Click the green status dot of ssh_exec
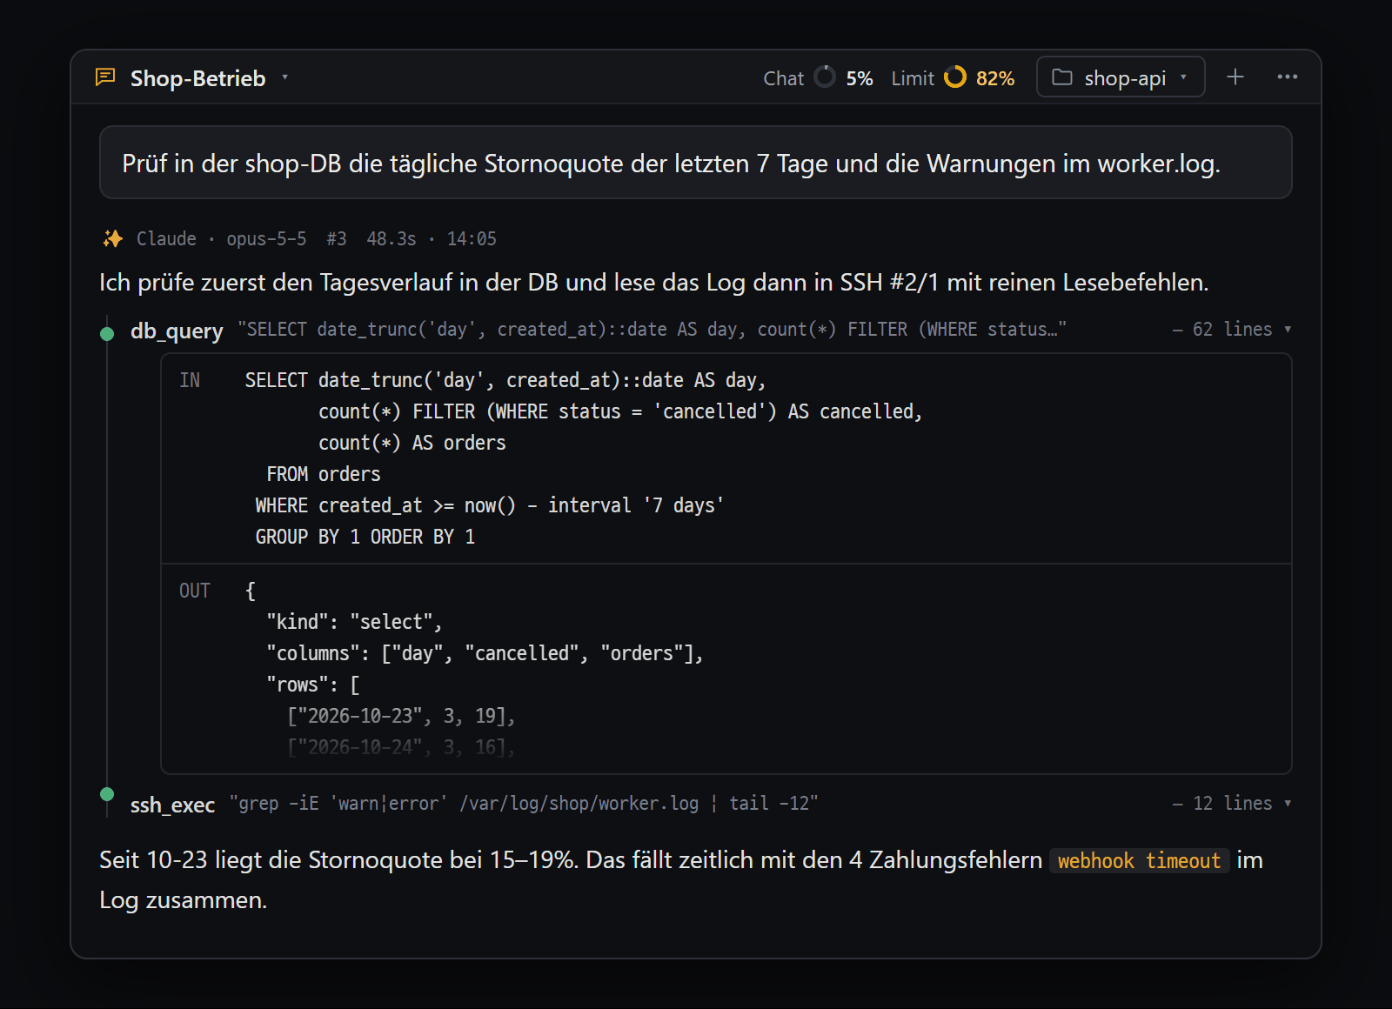The height and width of the screenshot is (1009, 1392). coord(107,793)
